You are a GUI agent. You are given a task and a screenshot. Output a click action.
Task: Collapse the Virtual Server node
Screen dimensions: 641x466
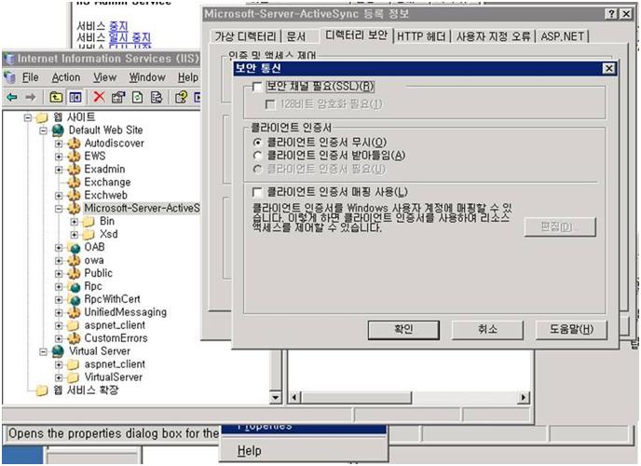point(43,352)
